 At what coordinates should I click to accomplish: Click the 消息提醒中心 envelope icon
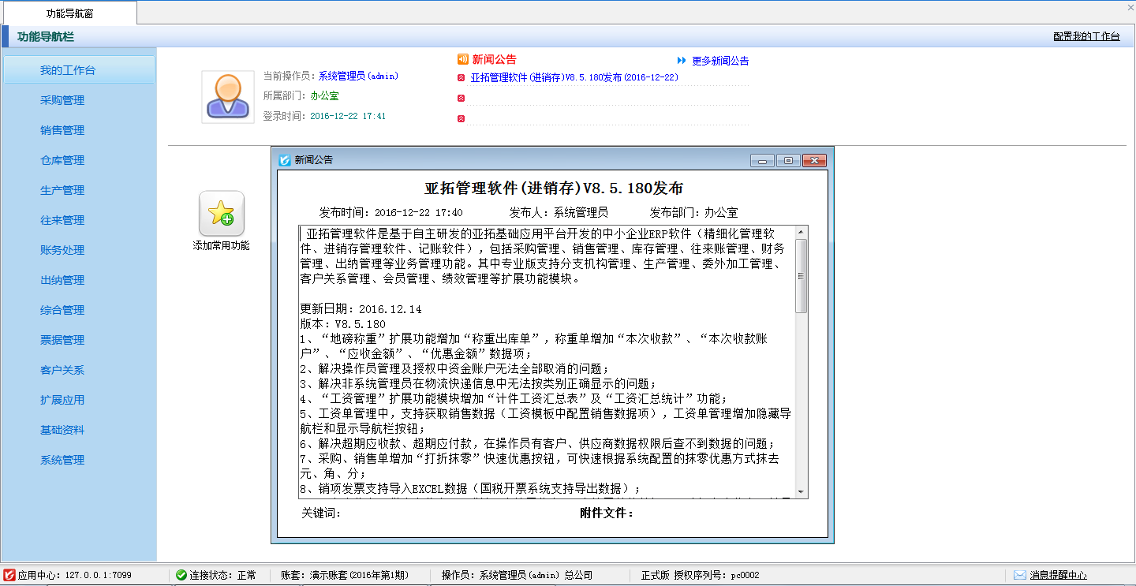(x=1019, y=575)
